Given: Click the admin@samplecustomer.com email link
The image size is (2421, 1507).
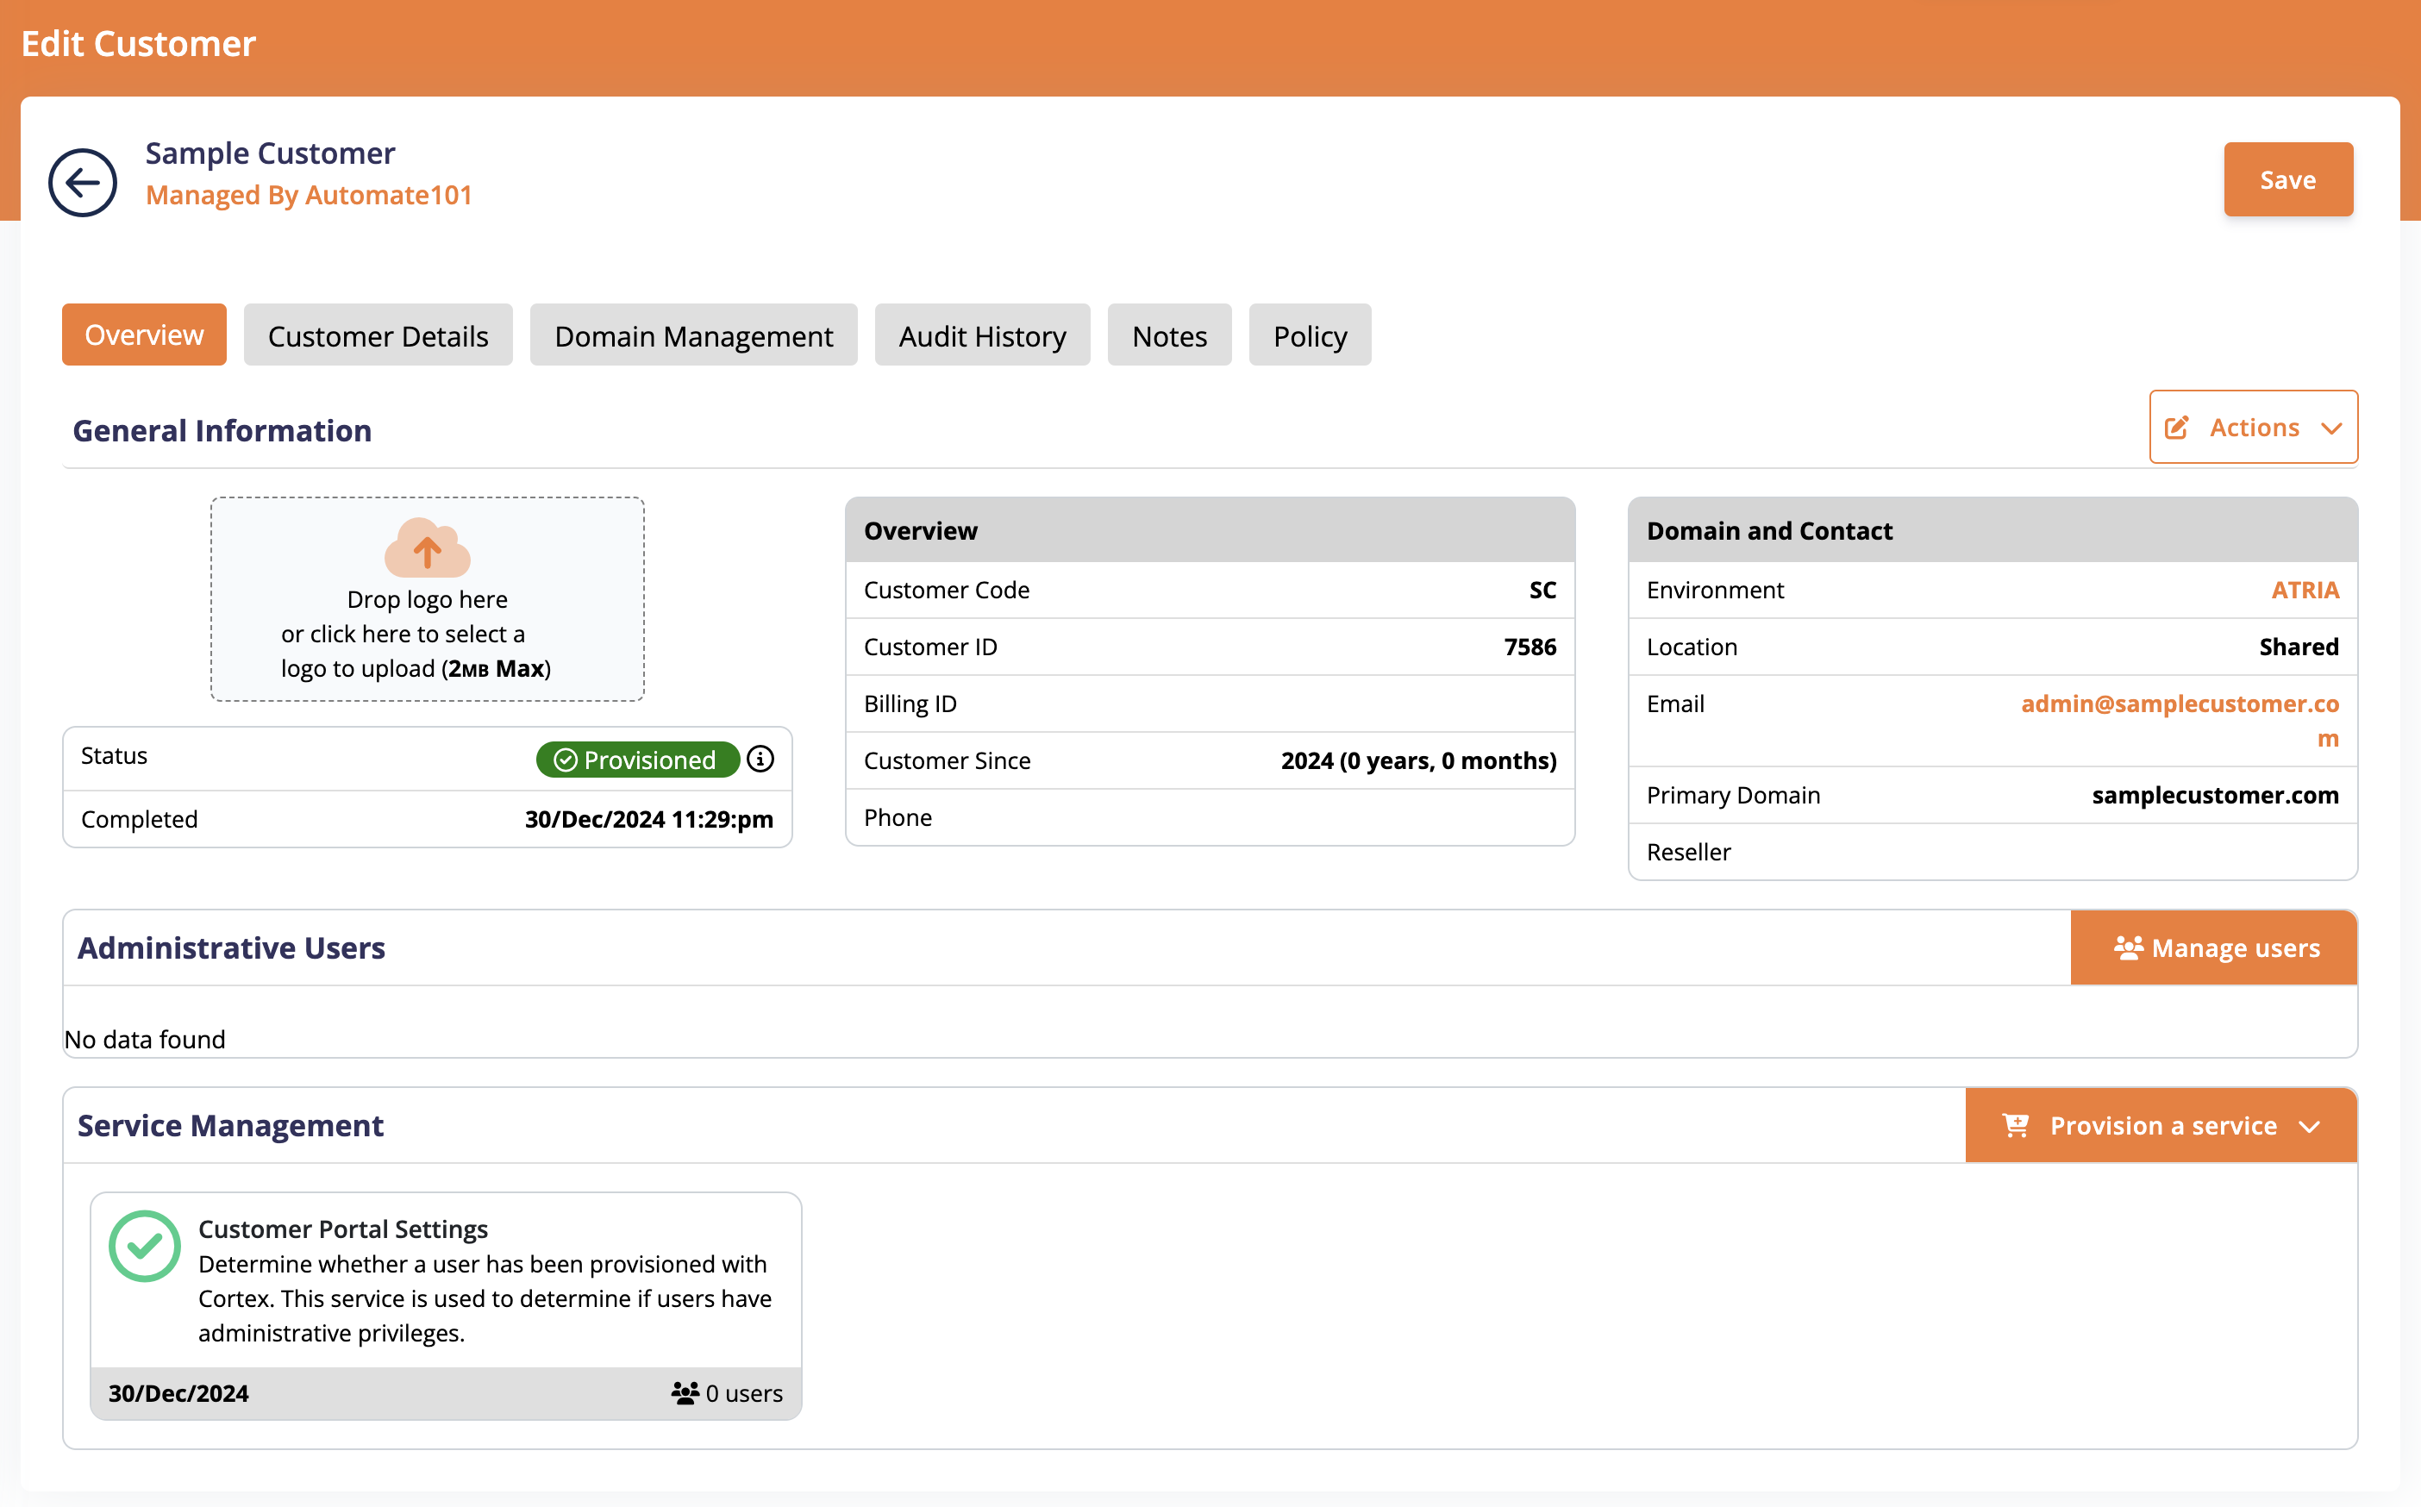Looking at the screenshot, I should click(x=2178, y=721).
